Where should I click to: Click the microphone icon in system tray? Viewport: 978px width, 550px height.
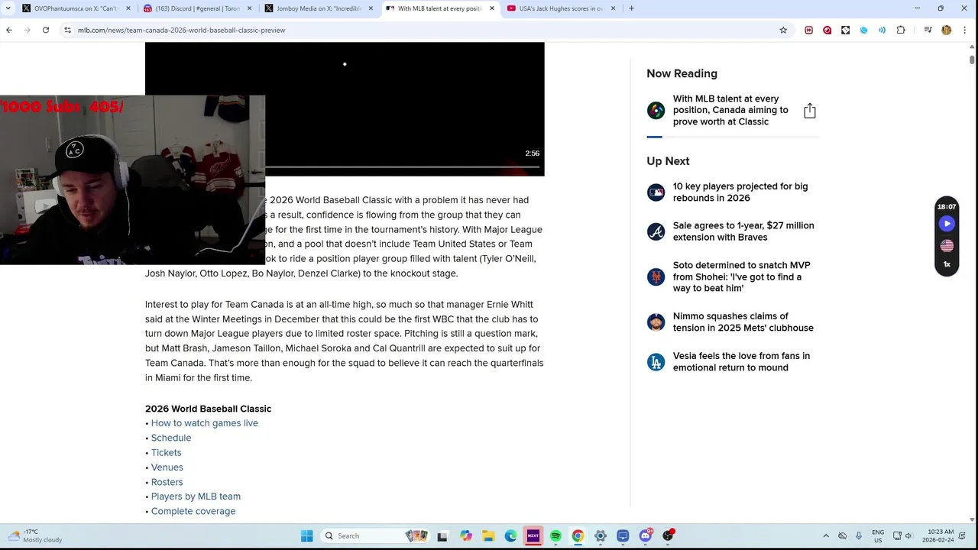[x=859, y=535]
